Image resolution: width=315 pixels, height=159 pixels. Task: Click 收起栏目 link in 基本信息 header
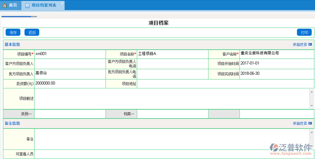pos(300,45)
